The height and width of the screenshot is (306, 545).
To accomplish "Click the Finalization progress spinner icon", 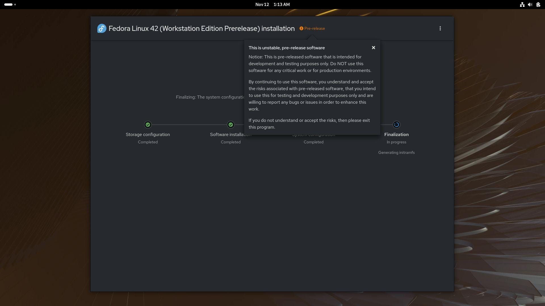I will [x=396, y=125].
